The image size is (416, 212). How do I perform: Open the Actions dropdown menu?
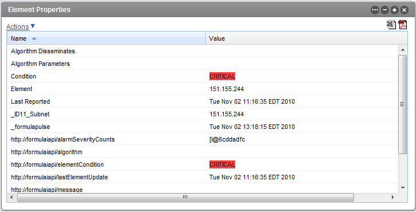18,27
